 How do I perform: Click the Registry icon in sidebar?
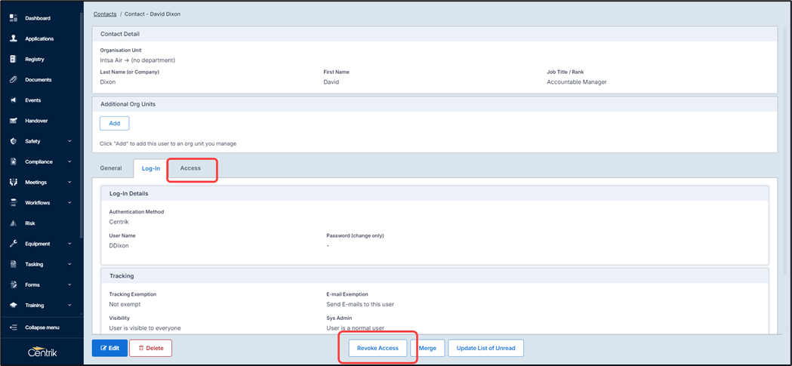pos(14,59)
